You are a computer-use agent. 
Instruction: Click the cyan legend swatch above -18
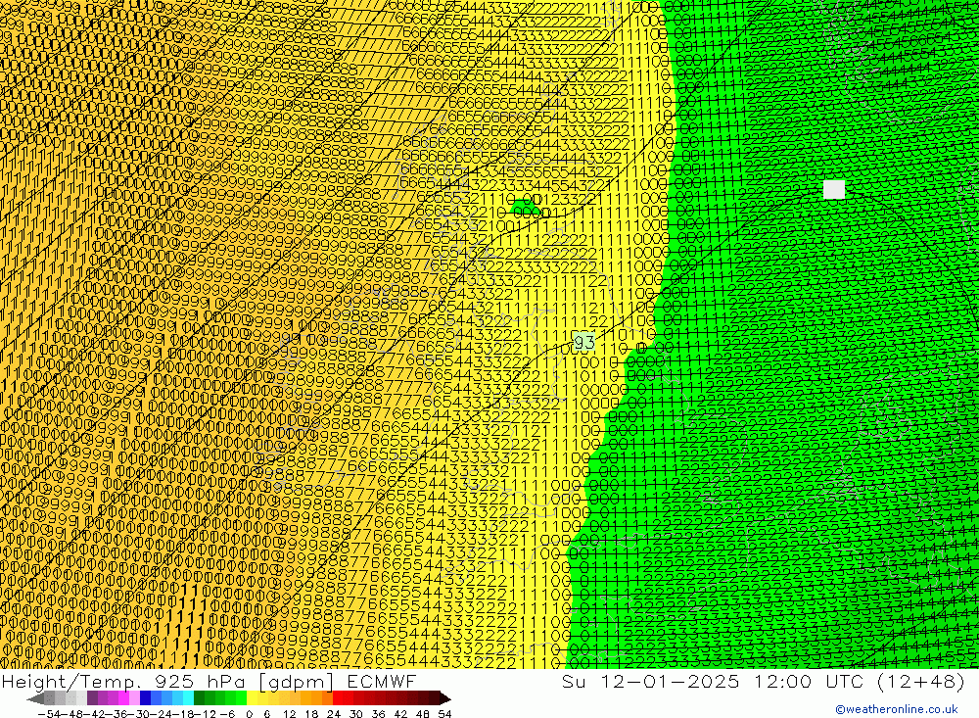(x=188, y=698)
